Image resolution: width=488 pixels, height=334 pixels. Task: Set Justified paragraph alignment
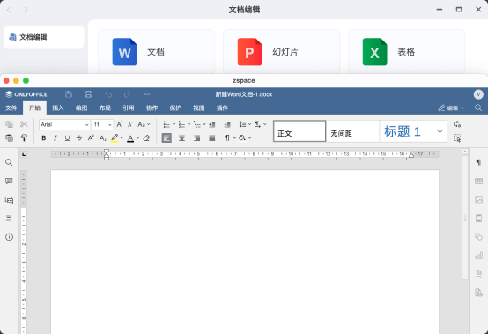pos(212,137)
